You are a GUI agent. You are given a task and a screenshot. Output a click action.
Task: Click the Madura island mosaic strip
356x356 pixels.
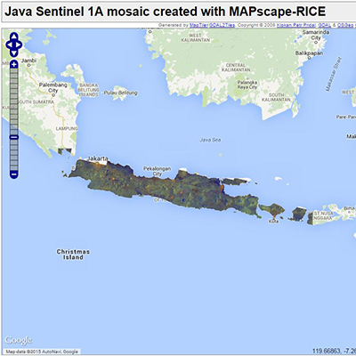point(236,182)
